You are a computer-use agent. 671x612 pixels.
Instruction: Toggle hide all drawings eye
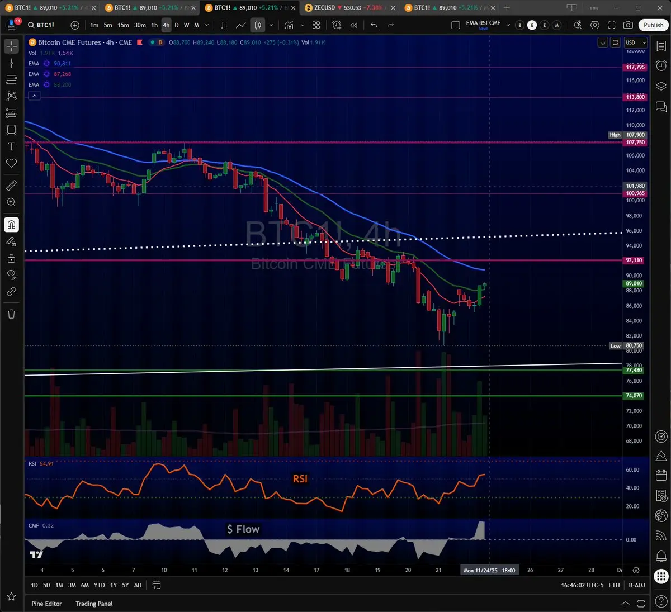click(x=11, y=275)
